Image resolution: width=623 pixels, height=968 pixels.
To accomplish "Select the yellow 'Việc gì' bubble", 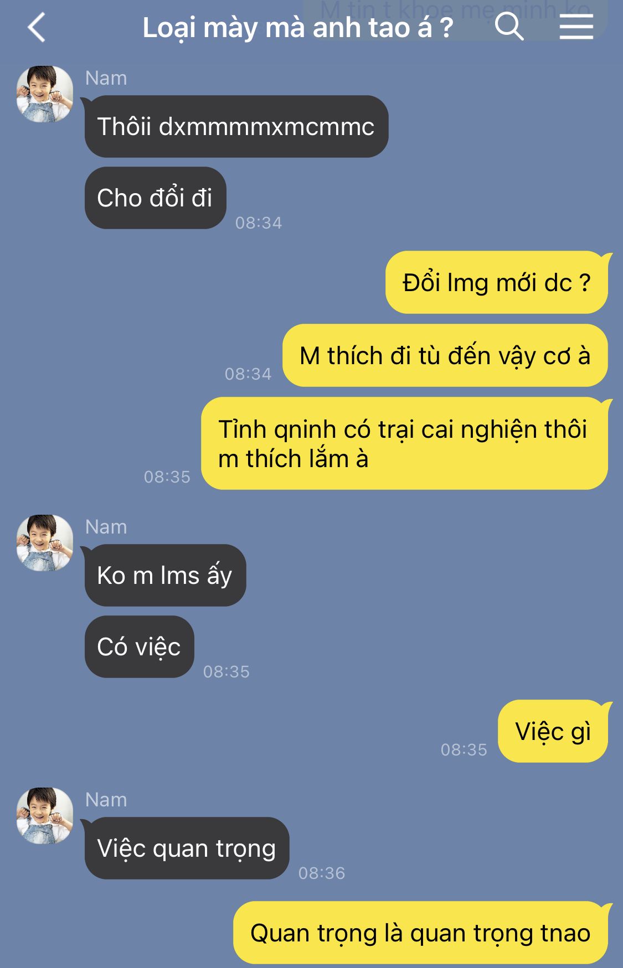I will (x=553, y=732).
